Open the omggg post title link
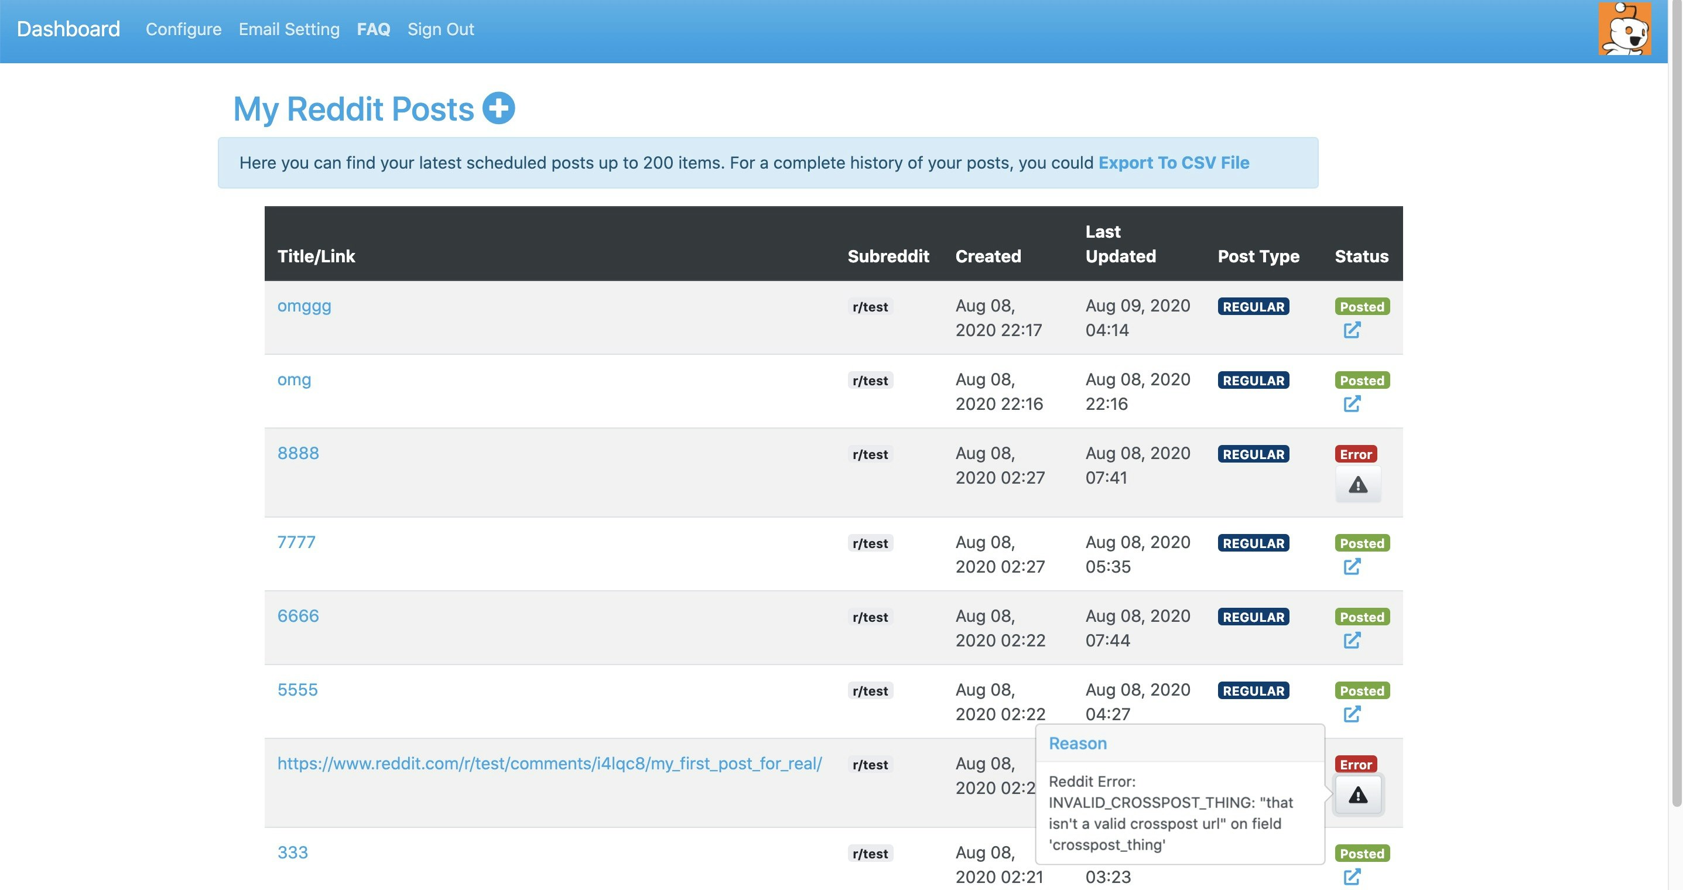 click(x=304, y=306)
